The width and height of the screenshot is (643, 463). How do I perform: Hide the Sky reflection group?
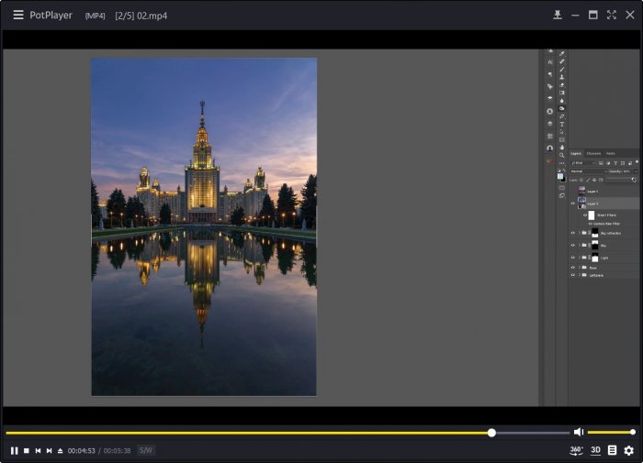[x=573, y=233]
